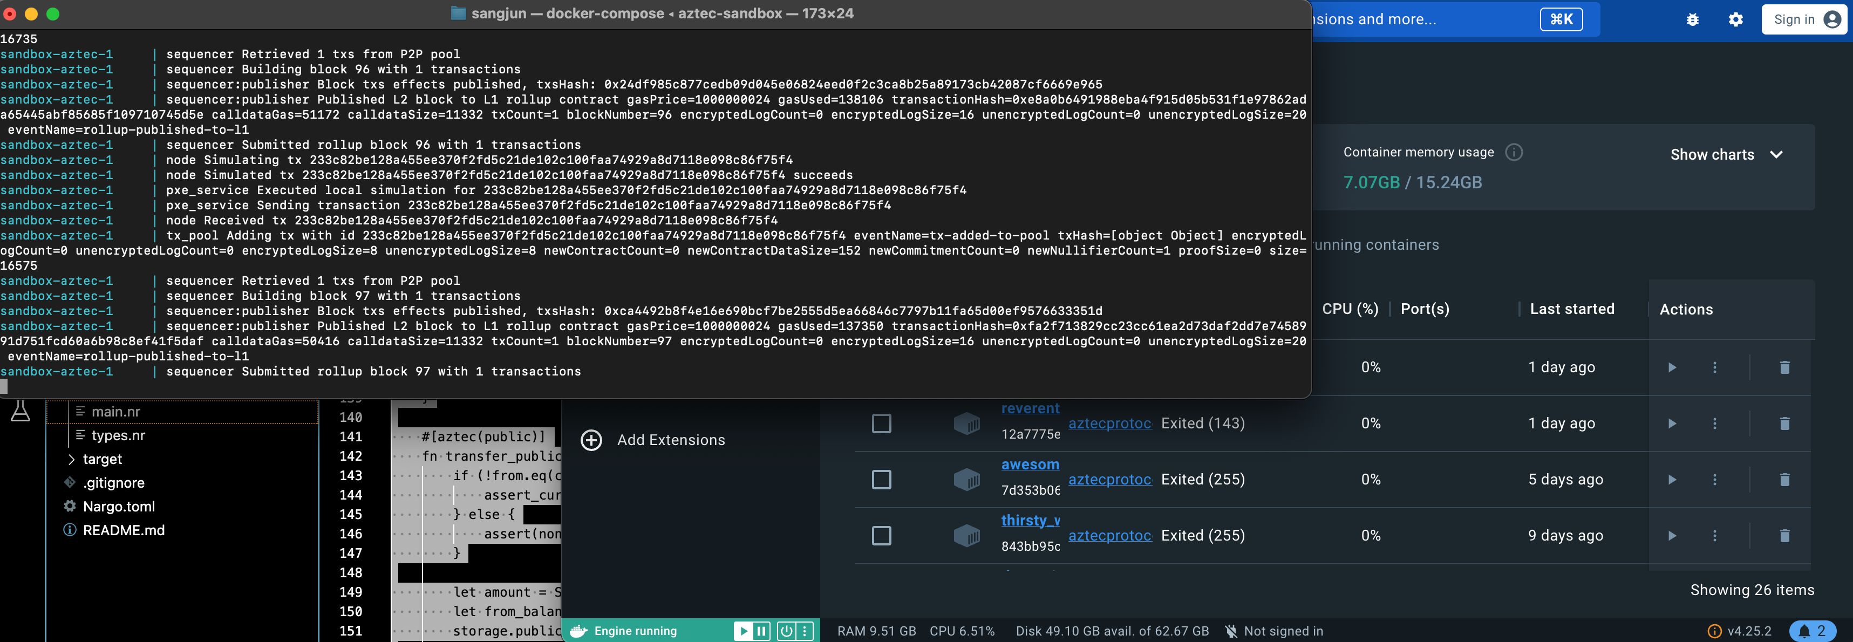Open more actions for awesom container
This screenshot has height=642, width=1853.
tap(1714, 480)
